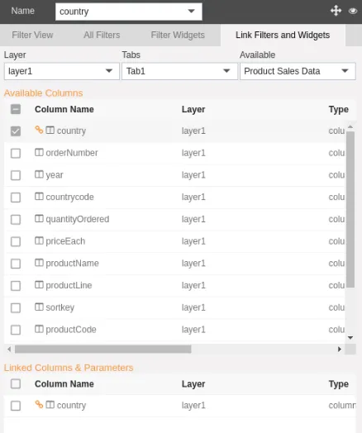The width and height of the screenshot is (362, 433).
Task: Click the horizontal scrollbar right arrow
Action: tap(340, 349)
